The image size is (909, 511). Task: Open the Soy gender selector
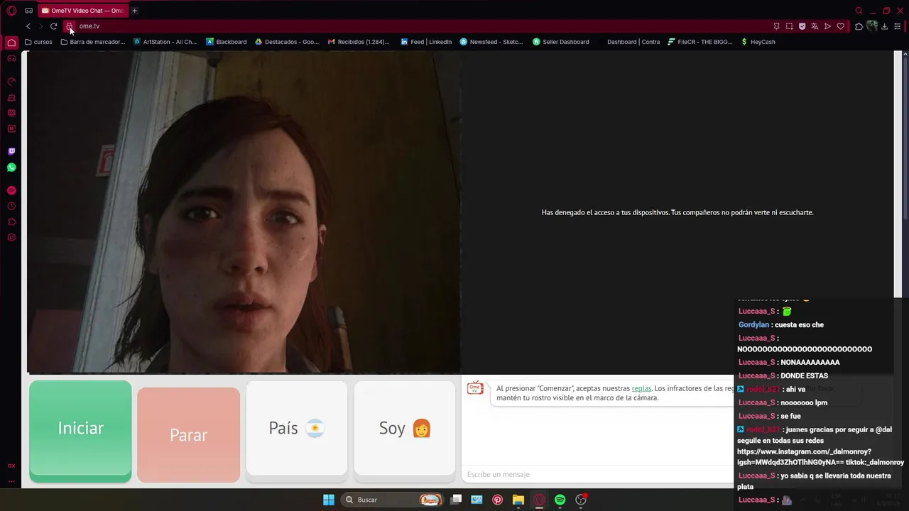click(x=405, y=428)
